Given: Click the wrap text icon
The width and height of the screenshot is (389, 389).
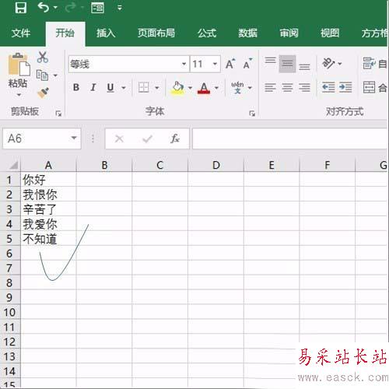Looking at the screenshot, I should tap(369, 63).
